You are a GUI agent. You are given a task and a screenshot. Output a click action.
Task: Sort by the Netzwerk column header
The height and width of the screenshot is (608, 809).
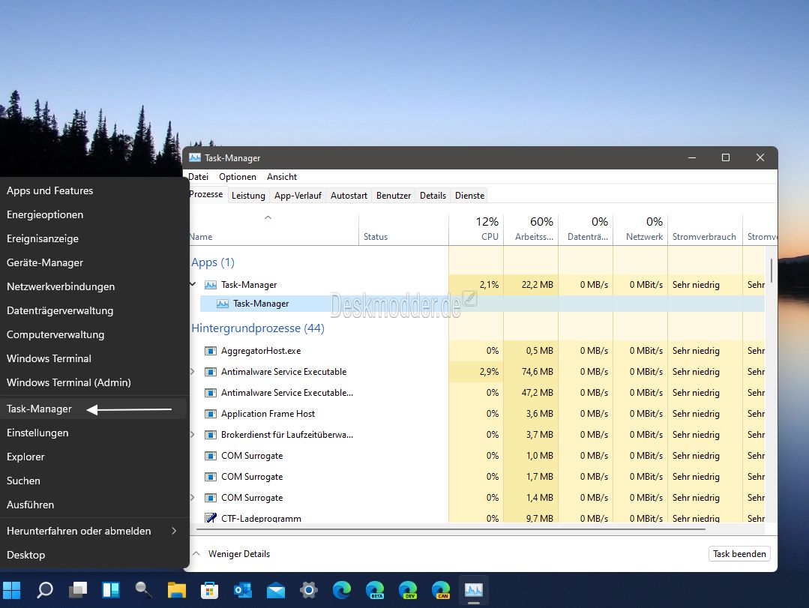[x=640, y=229]
